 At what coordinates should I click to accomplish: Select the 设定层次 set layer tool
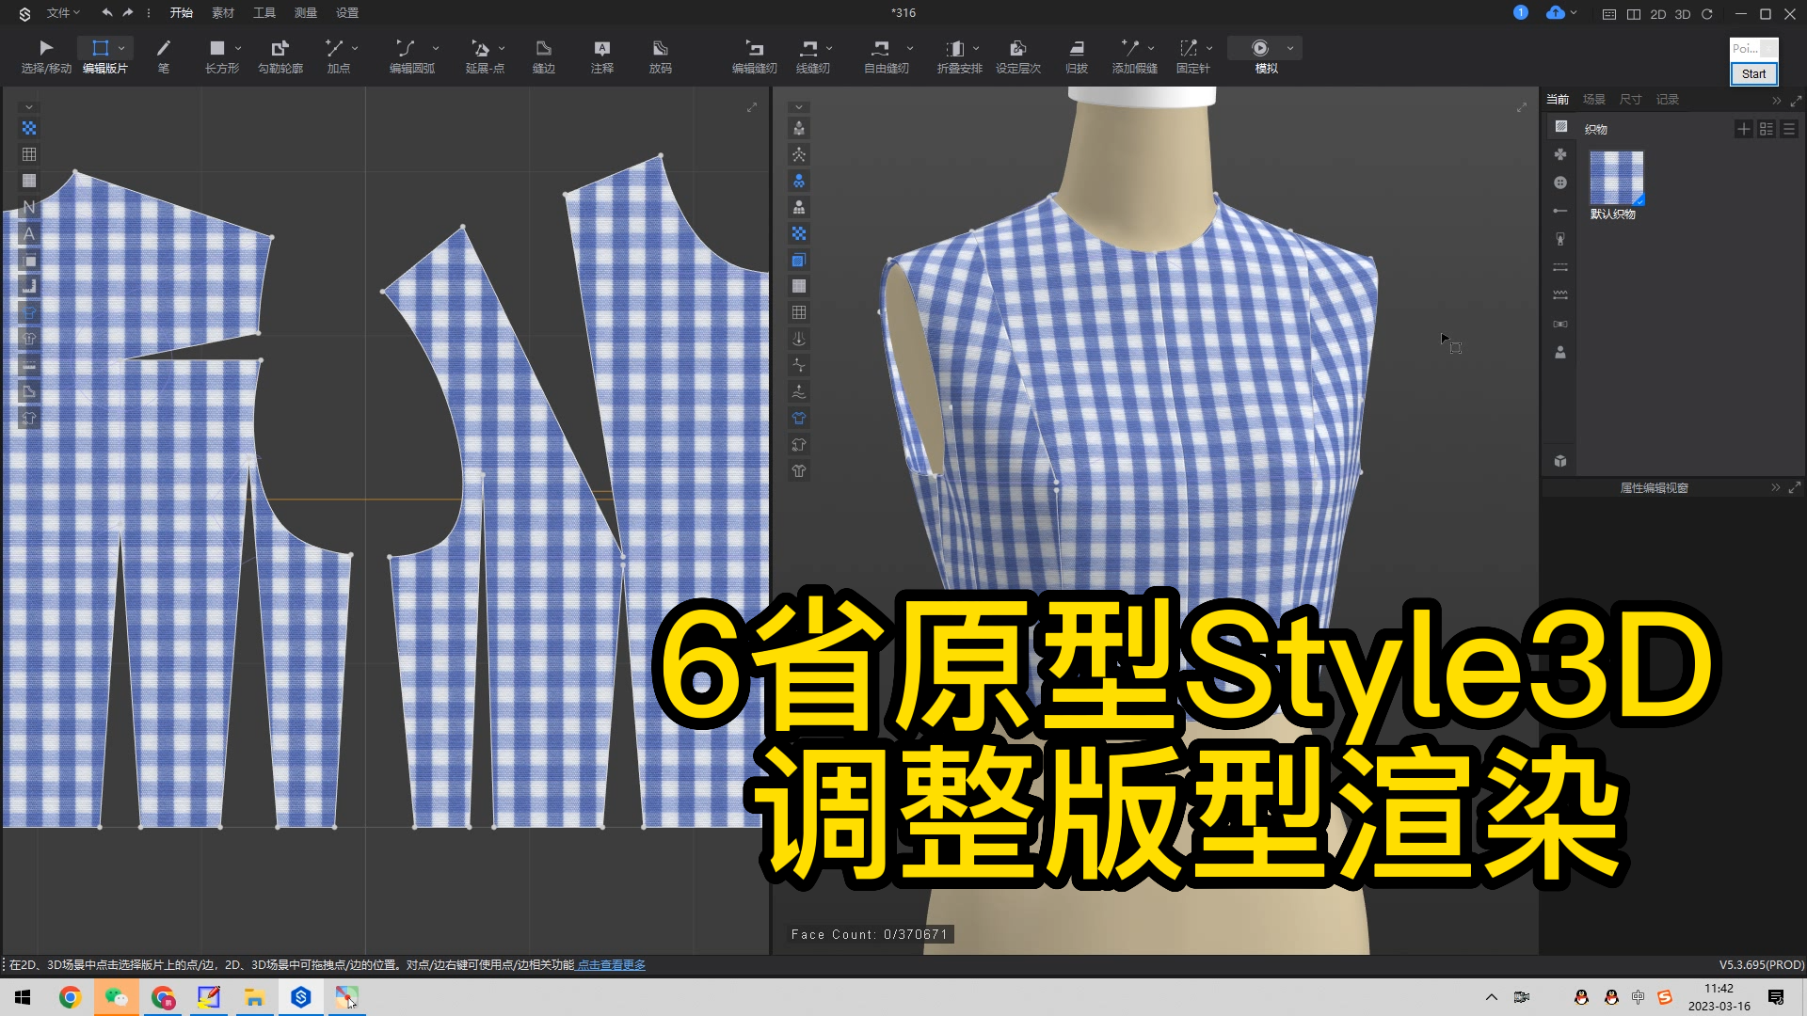[1018, 56]
